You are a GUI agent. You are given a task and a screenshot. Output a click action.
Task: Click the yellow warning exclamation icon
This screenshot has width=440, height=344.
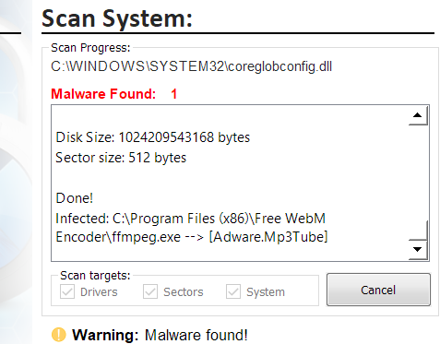click(x=58, y=335)
